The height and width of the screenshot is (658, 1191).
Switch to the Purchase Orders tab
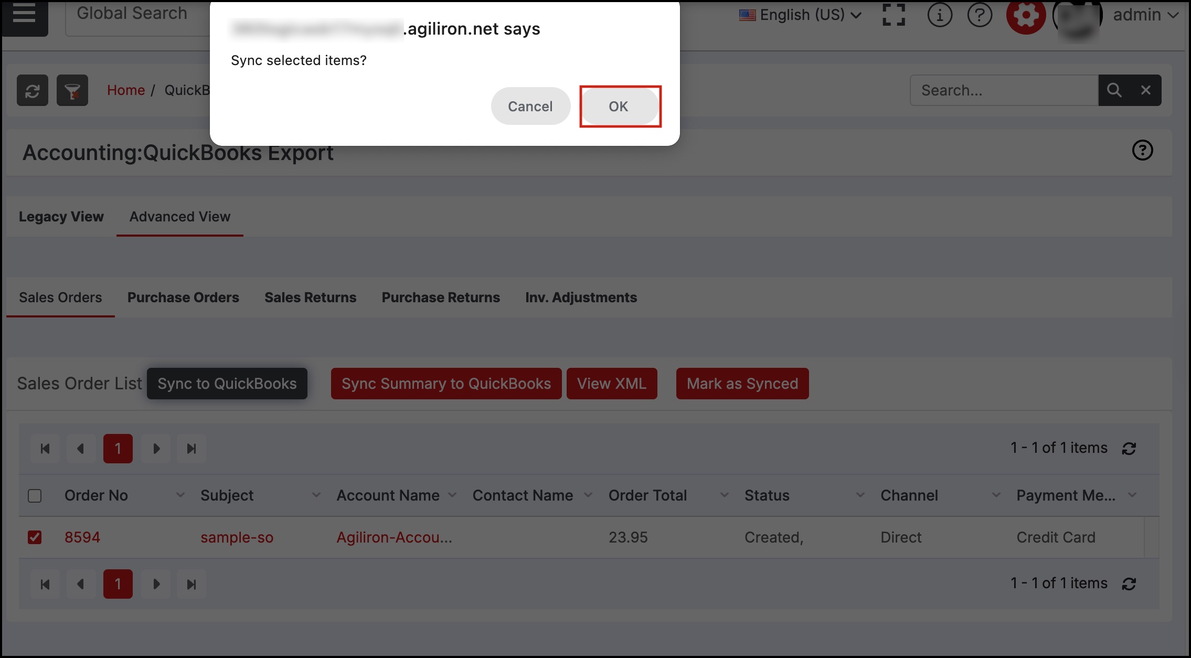pos(183,298)
